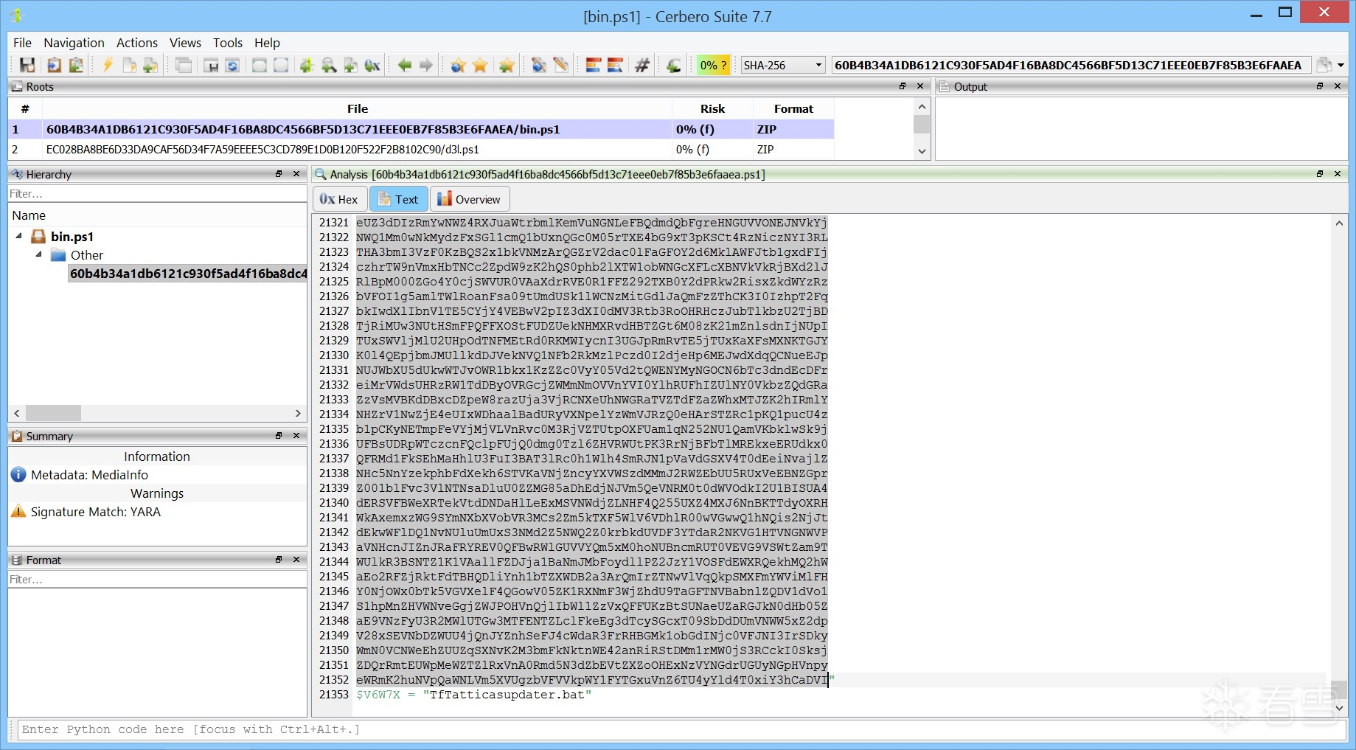Viewport: 1356px width, 750px height.
Task: Click the plain yellow star toolbar icon
Action: click(481, 65)
